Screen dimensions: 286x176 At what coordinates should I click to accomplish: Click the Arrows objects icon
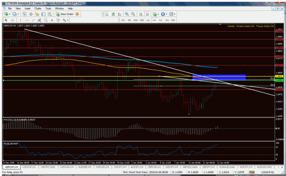point(65,20)
